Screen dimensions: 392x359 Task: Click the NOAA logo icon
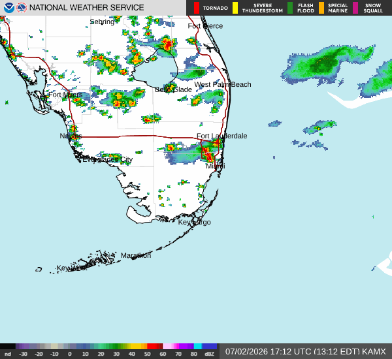point(8,8)
